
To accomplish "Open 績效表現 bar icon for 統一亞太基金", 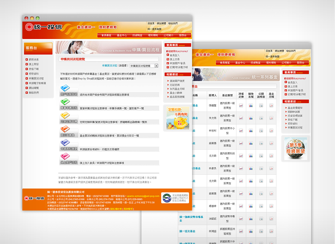I will point(251,231).
